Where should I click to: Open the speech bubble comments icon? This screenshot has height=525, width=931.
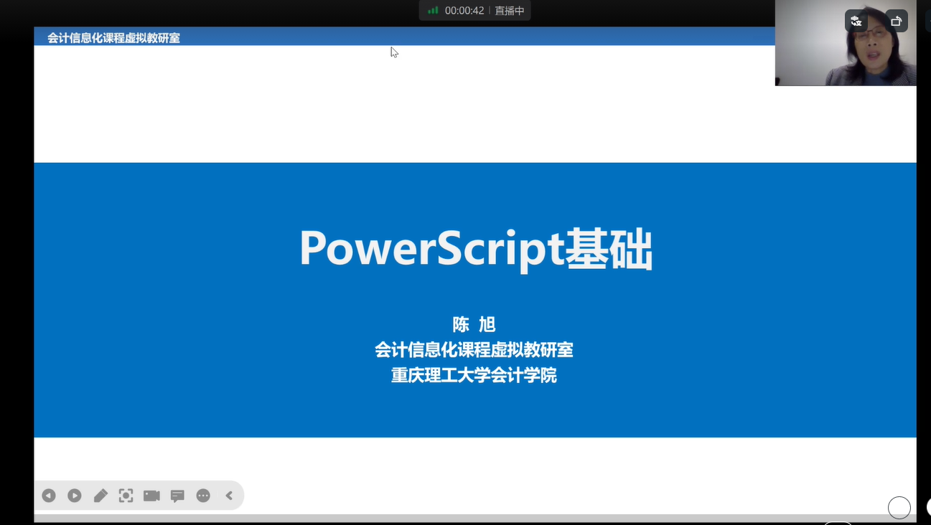pos(177,496)
